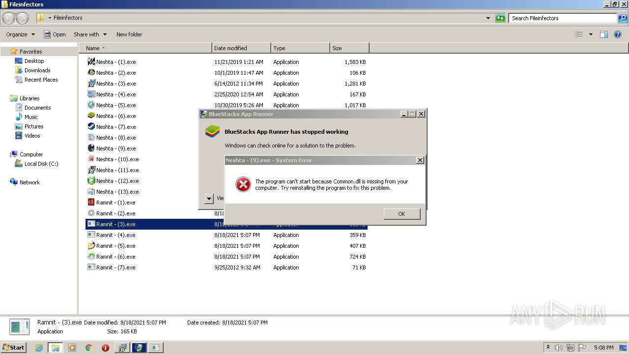Click OK in the System Error dialog
The image size is (629, 354).
(401, 214)
